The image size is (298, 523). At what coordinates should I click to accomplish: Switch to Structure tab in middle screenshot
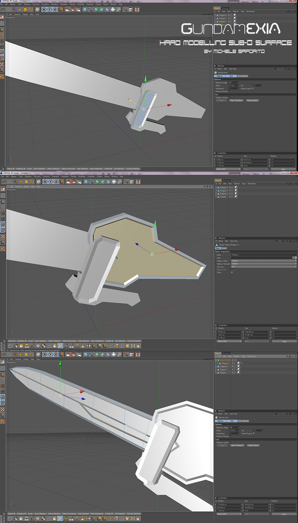[226, 180]
